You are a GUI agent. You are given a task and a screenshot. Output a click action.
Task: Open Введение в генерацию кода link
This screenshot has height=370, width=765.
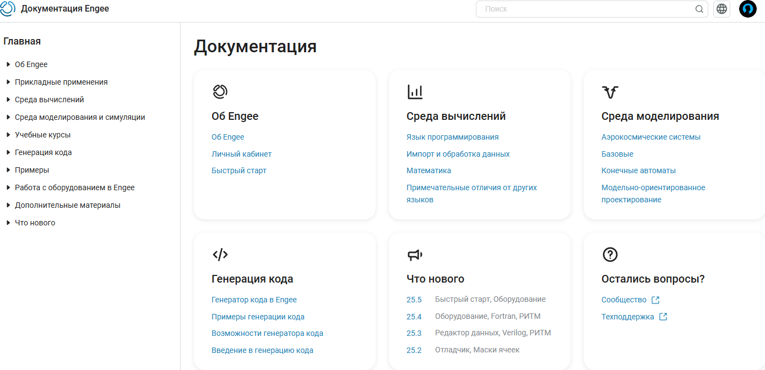[263, 350]
